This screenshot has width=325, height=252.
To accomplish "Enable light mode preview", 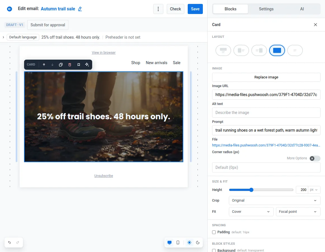I will (x=189, y=242).
